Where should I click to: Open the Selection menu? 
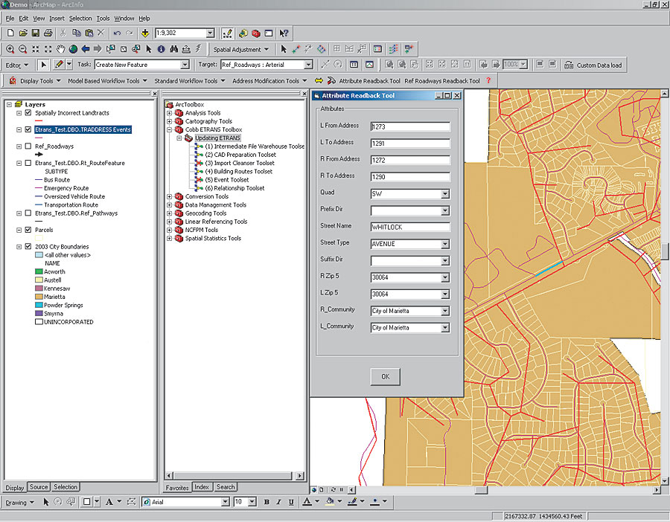(x=80, y=18)
